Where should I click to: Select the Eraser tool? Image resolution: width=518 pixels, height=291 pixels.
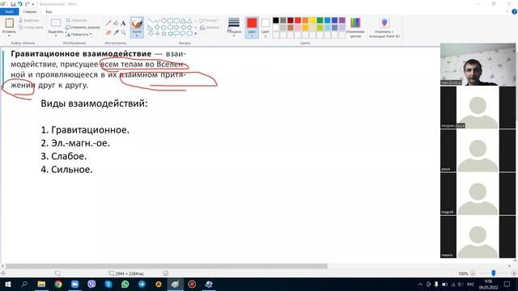pyautogui.click(x=108, y=32)
